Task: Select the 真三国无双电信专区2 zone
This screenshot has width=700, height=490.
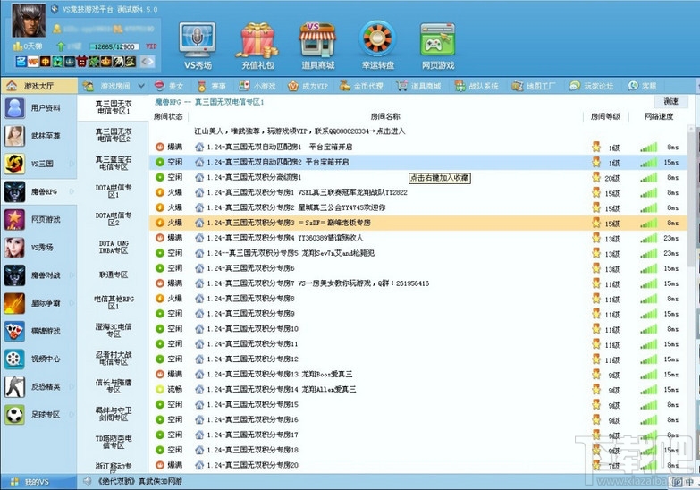Action: 113,135
